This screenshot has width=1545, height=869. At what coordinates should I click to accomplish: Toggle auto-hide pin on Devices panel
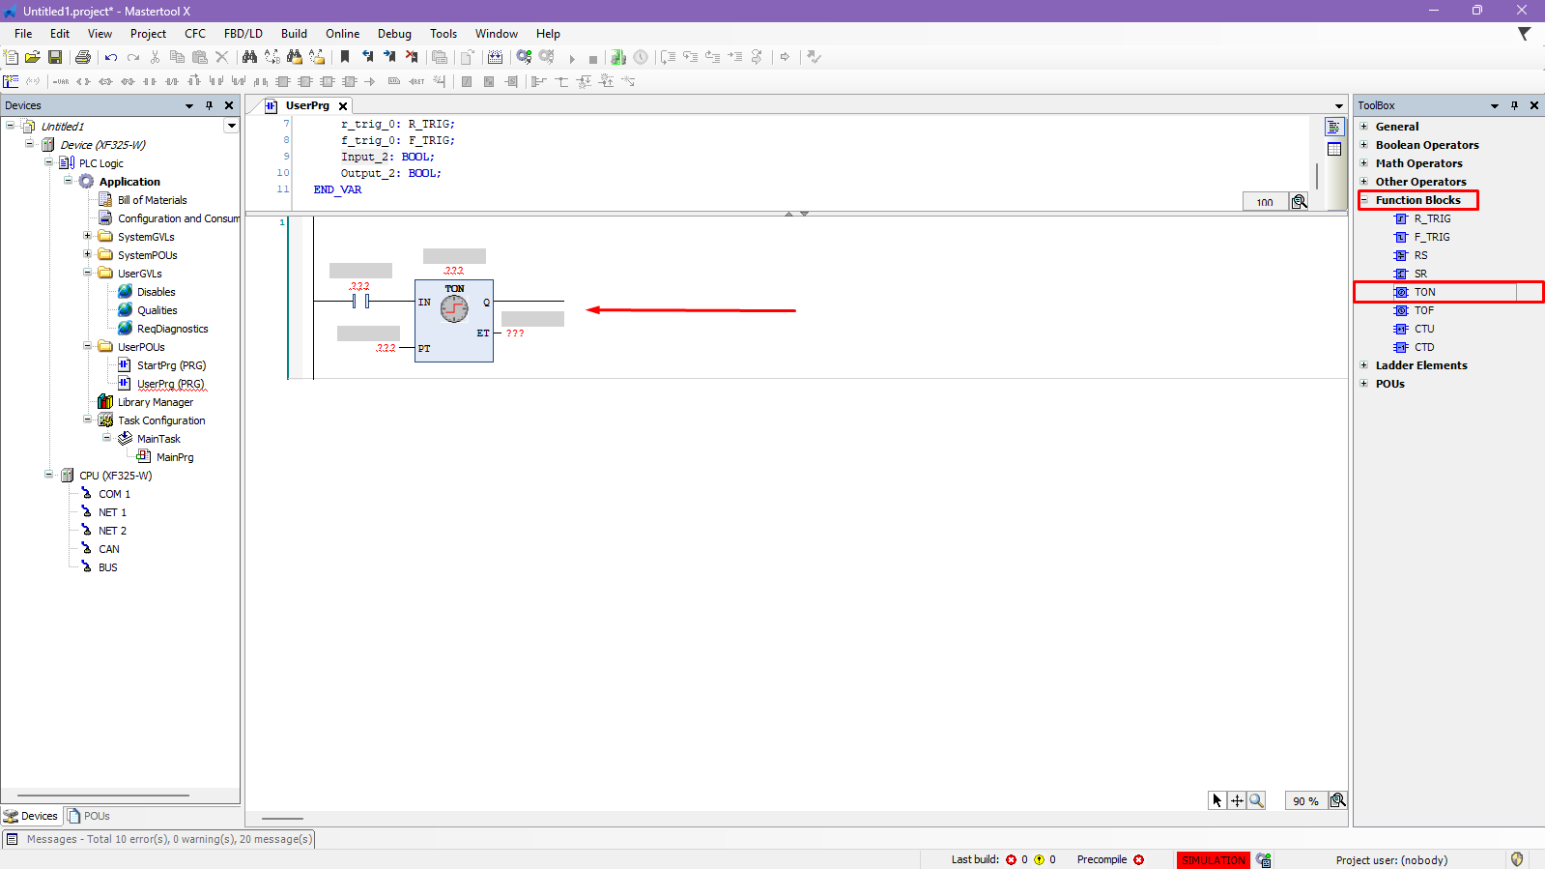(x=209, y=105)
